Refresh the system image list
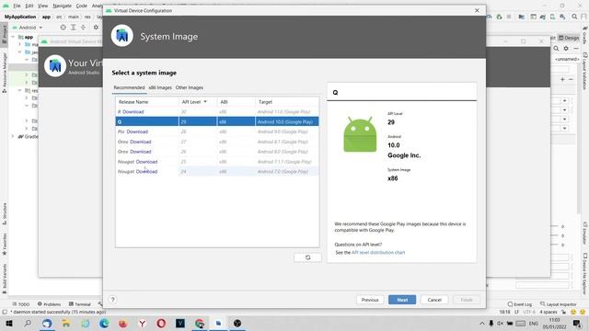Viewport: 589px width, 331px height. click(307, 257)
